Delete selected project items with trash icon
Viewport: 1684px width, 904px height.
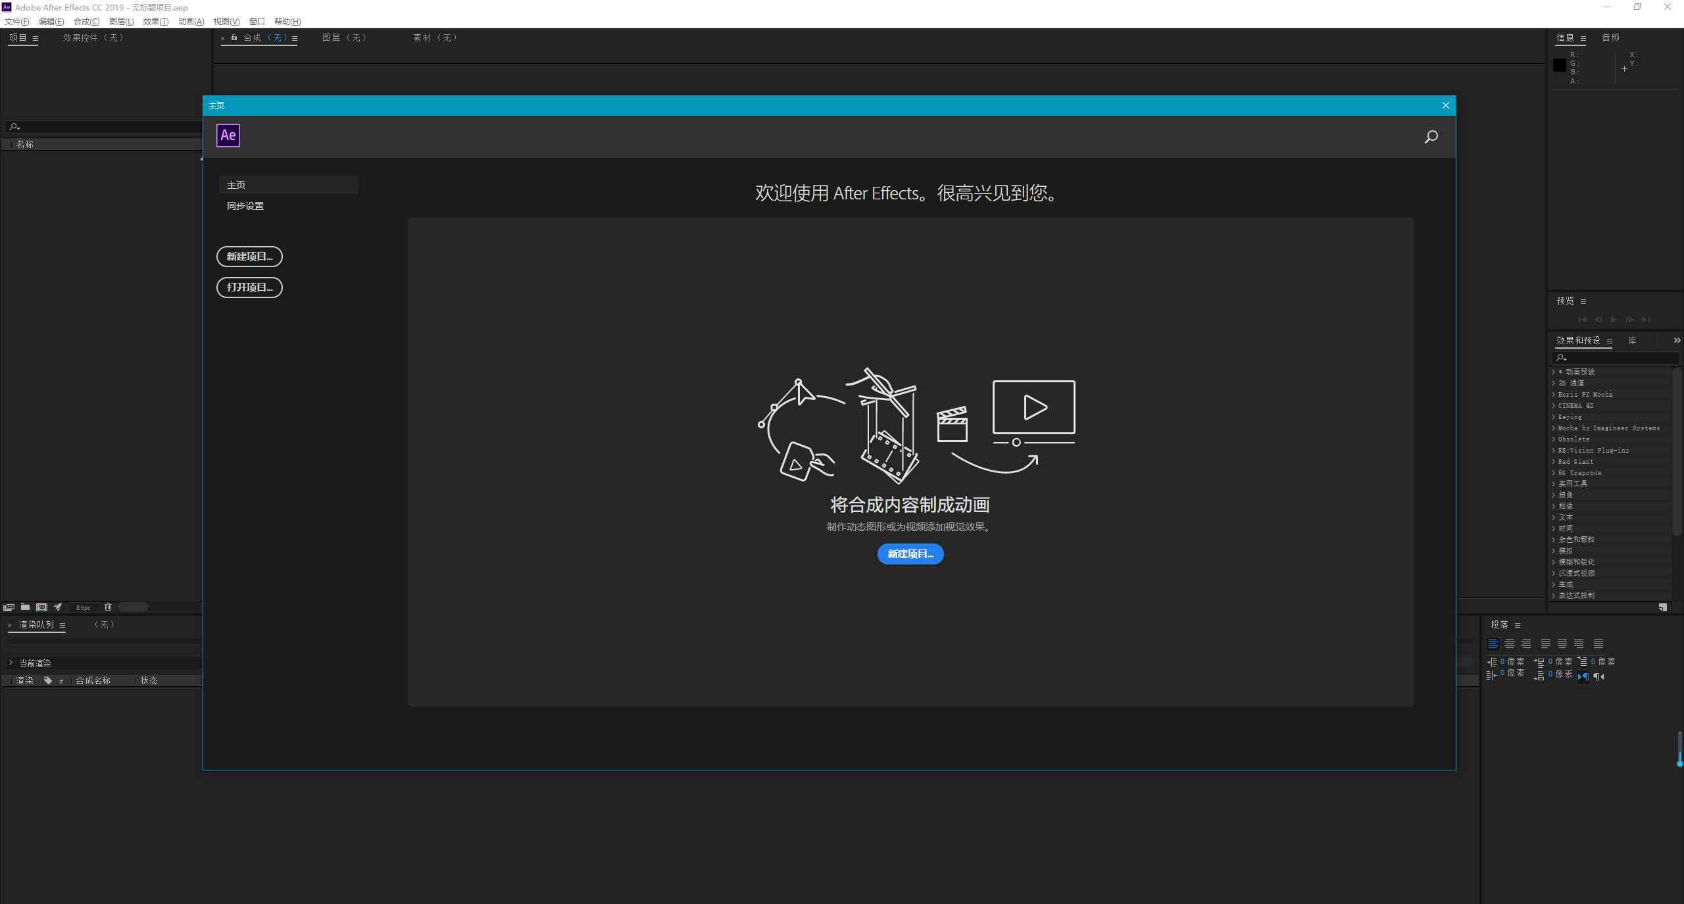[x=108, y=607]
